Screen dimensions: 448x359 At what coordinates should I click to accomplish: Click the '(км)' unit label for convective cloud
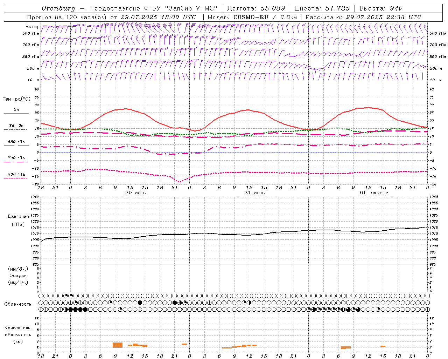click(x=18, y=341)
